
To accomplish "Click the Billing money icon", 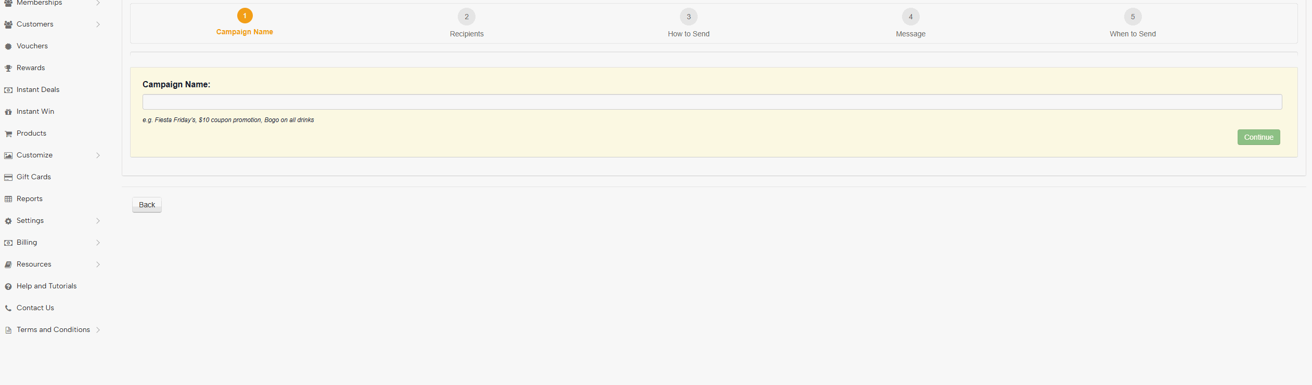I will click(x=8, y=243).
